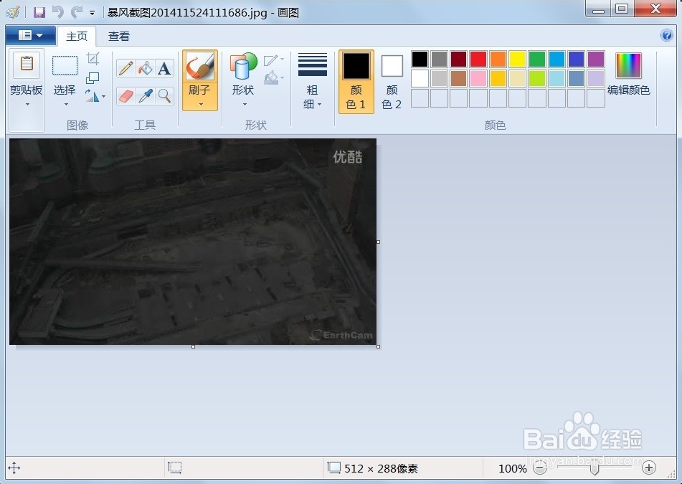
Task: Select the Fill with color bucket tool
Action: [x=146, y=68]
